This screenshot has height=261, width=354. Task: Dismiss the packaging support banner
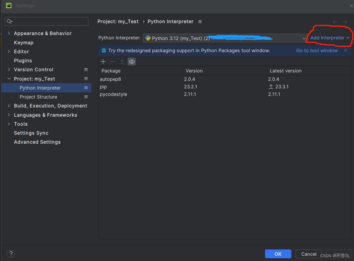(x=345, y=50)
